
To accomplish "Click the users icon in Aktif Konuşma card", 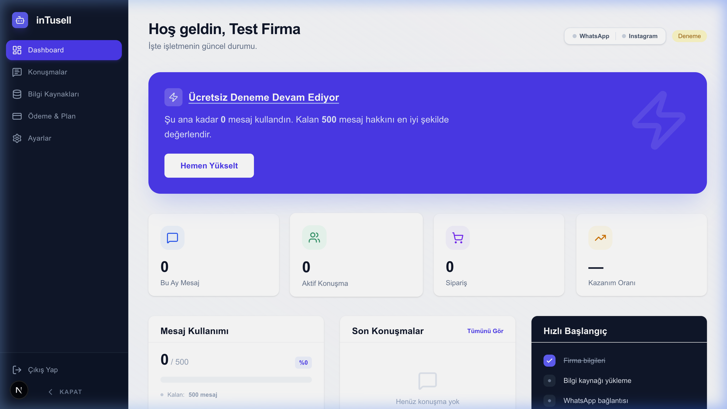I will pos(314,238).
